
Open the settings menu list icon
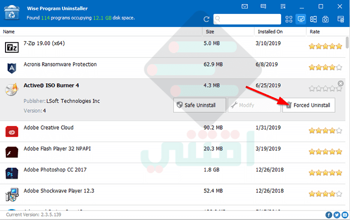(x=283, y=6)
